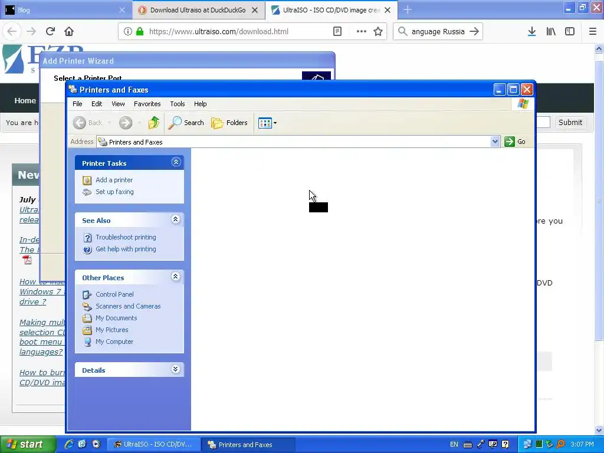The width and height of the screenshot is (604, 453).
Task: Open the Help menu
Action: pos(200,104)
